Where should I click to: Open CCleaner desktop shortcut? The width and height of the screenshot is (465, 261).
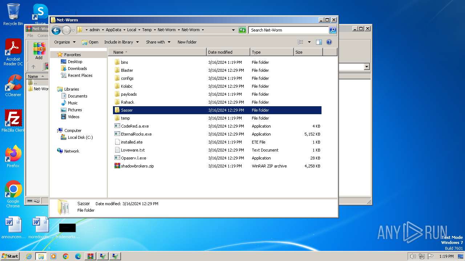point(13,86)
